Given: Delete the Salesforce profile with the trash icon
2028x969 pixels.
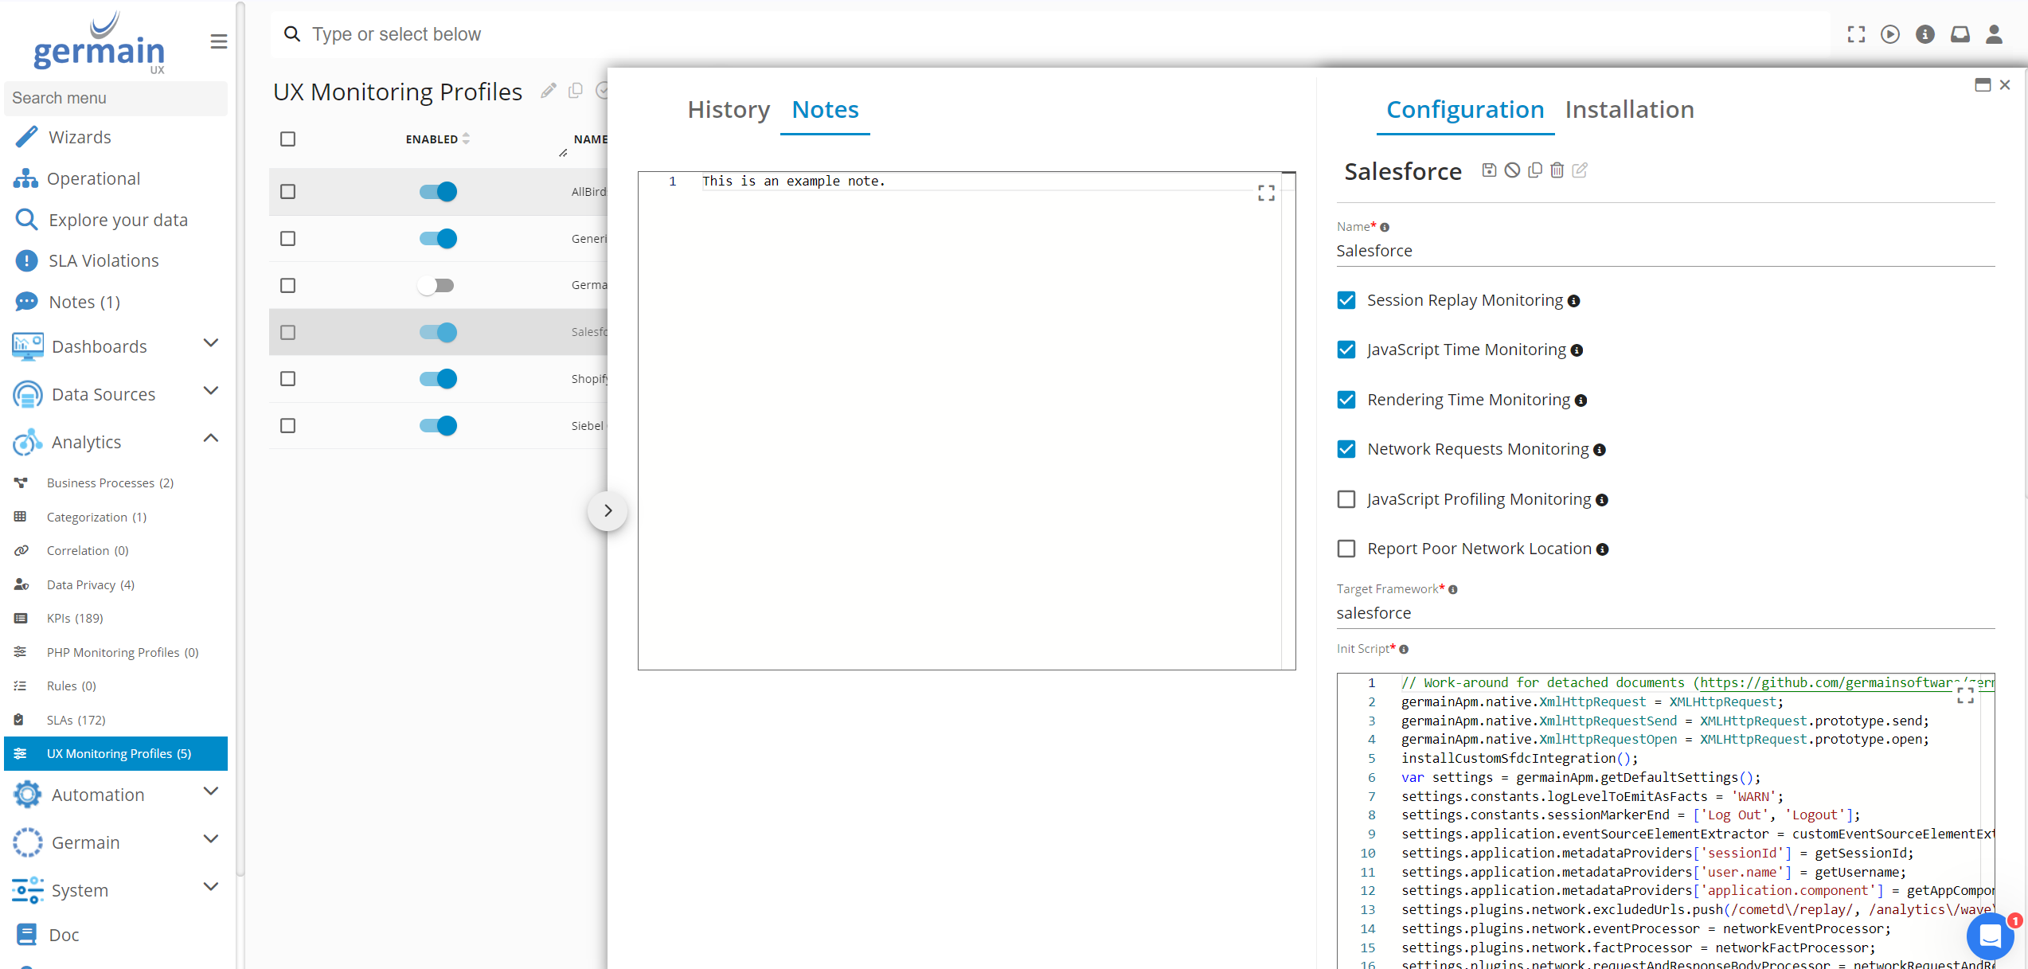Looking at the screenshot, I should [x=1557, y=170].
